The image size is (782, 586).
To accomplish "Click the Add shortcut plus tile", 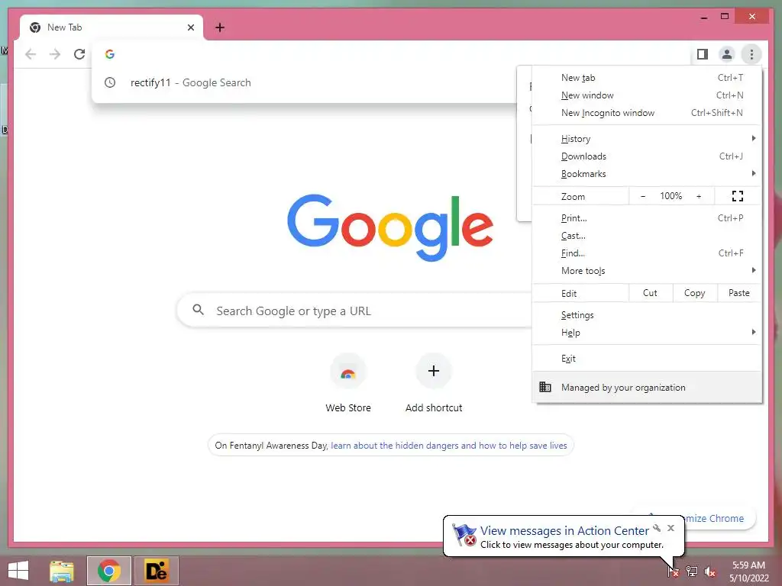I will (x=434, y=383).
